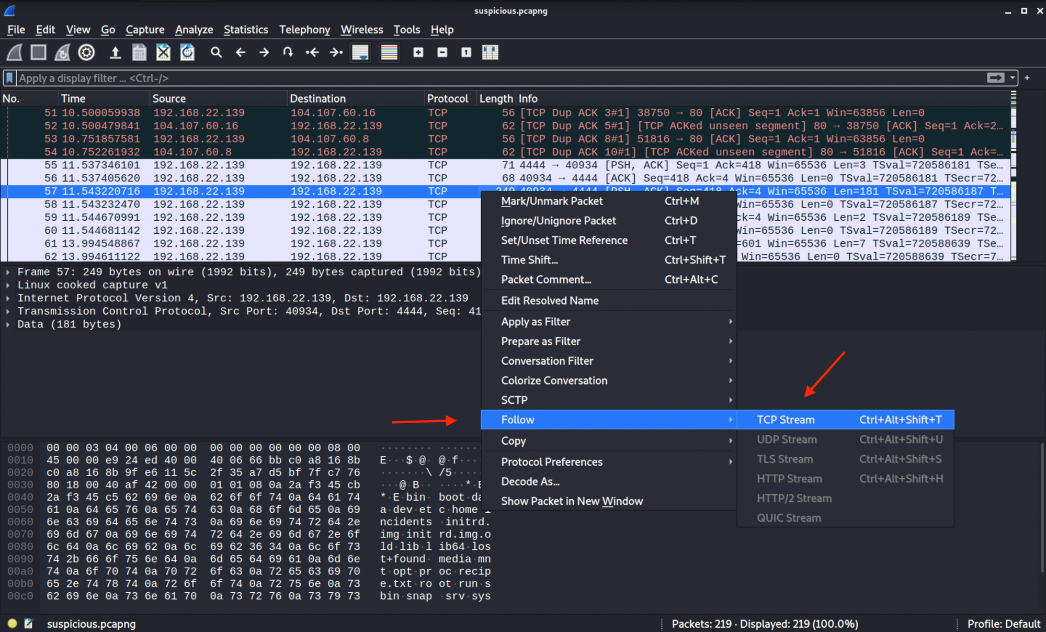1046x632 pixels.
Task: Select Mark/Unmark Packet in context menu
Action: 609,201
